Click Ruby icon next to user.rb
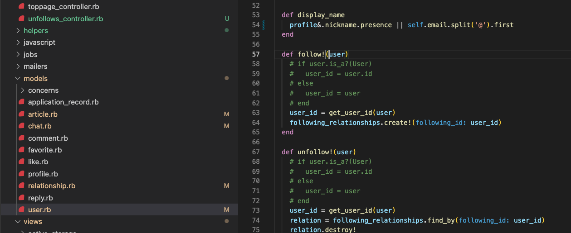571x233 pixels. click(x=21, y=209)
